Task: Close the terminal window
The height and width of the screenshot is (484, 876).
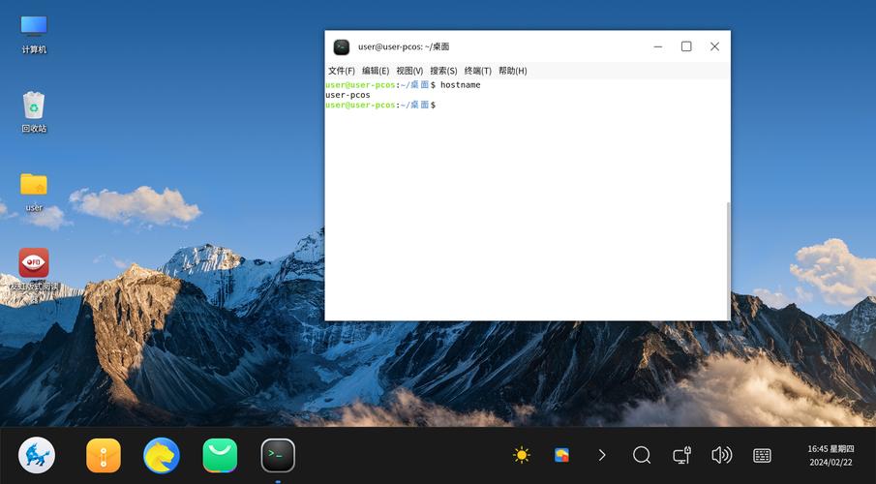Action: pyautogui.click(x=714, y=46)
